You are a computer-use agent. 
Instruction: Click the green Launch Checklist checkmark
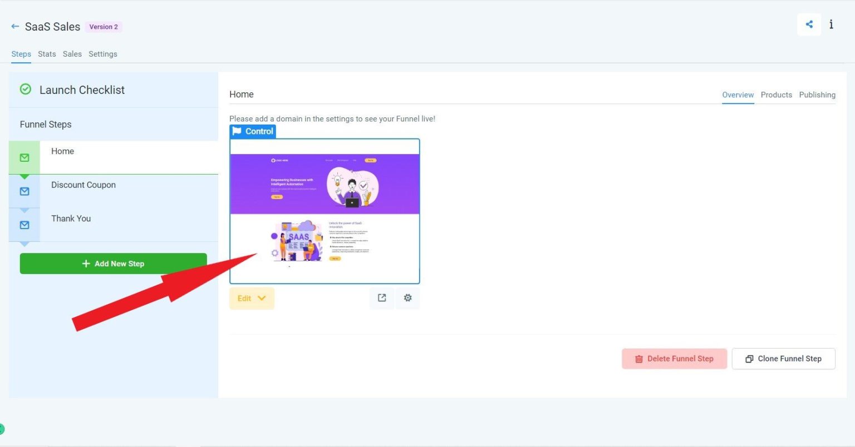[25, 89]
